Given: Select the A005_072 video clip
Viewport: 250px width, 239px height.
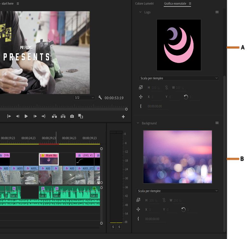Looking at the screenshot, I should 85,175.
